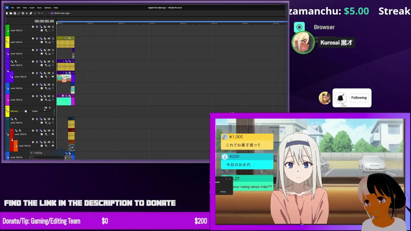
Task: Mute the Off(solo) audio track
Action: coord(46,107)
